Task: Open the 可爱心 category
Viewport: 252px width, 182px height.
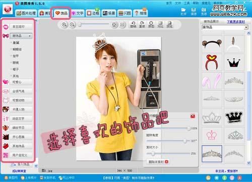Action: click(21, 82)
